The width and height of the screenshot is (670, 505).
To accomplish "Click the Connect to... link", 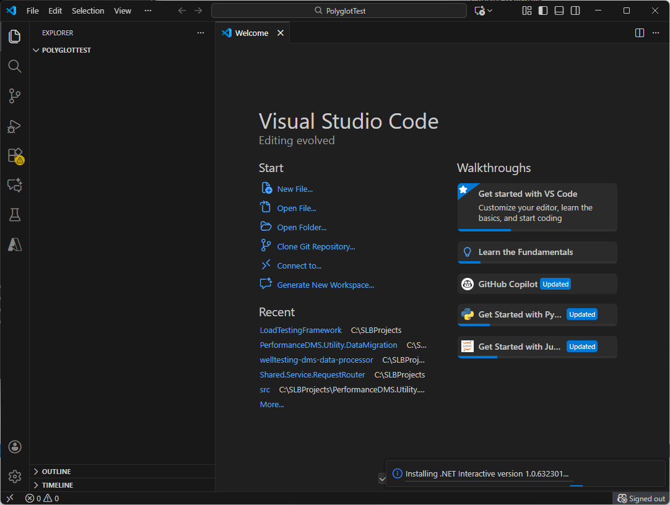I will pyautogui.click(x=299, y=266).
